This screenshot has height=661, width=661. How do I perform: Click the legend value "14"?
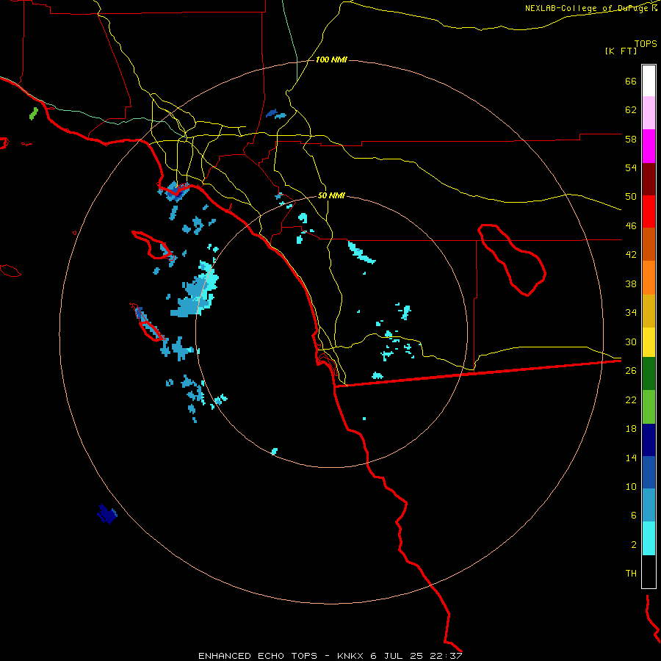(631, 458)
